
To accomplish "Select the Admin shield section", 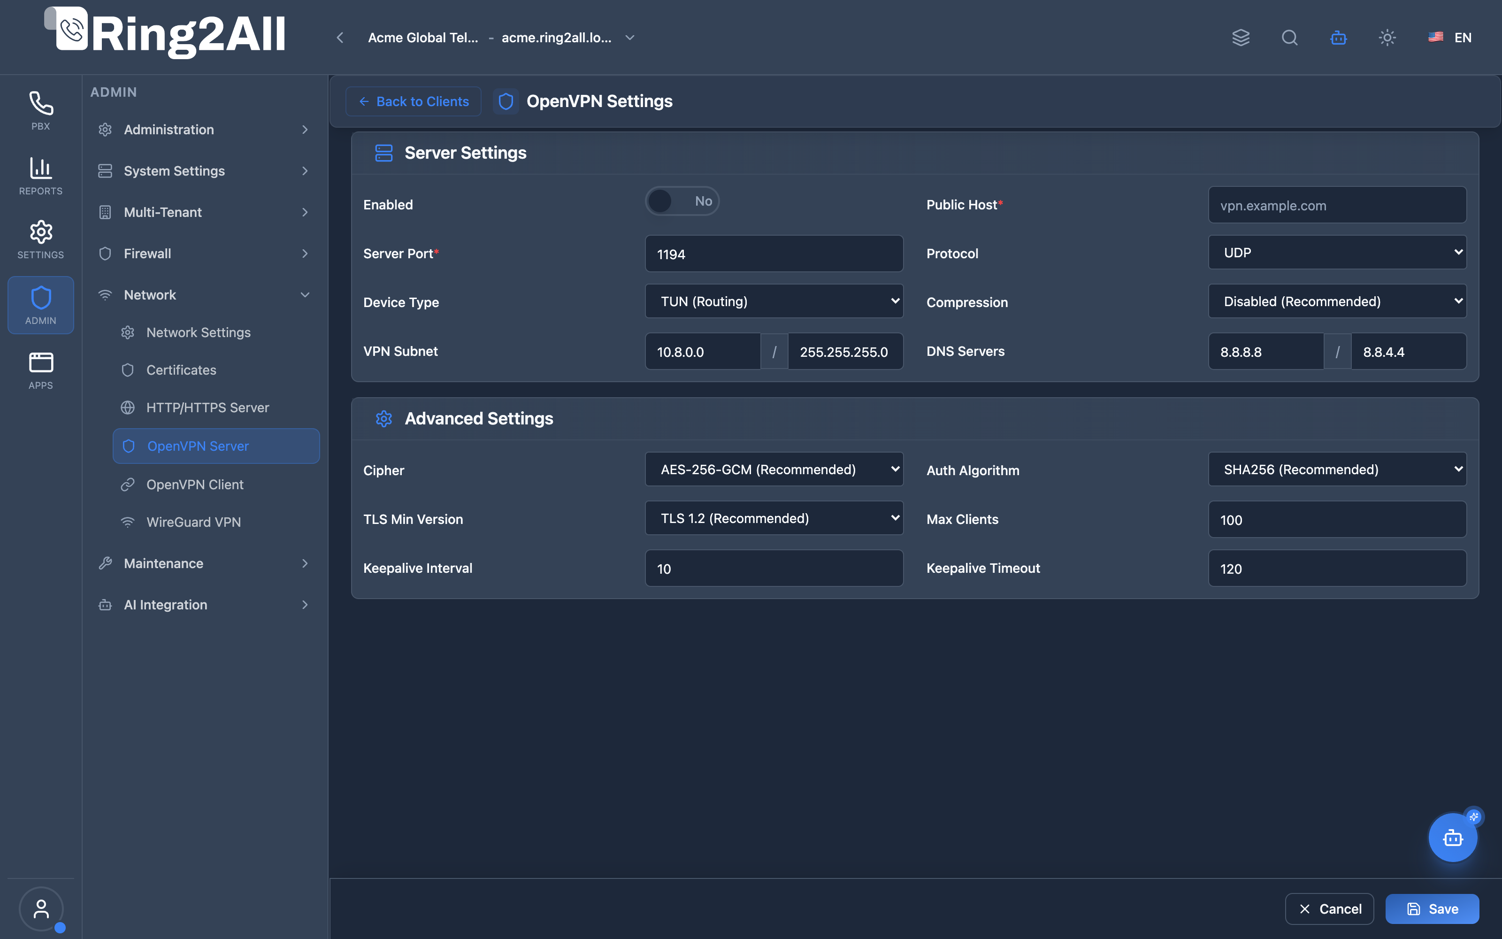I will tap(41, 305).
